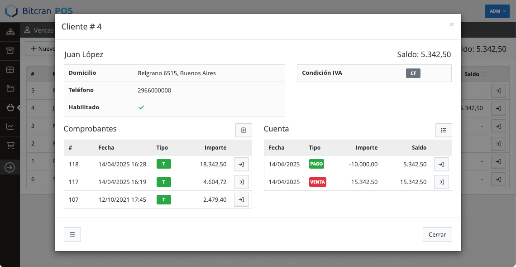The image size is (516, 267).
Task: Expand the ADM user dropdown
Action: click(x=497, y=11)
